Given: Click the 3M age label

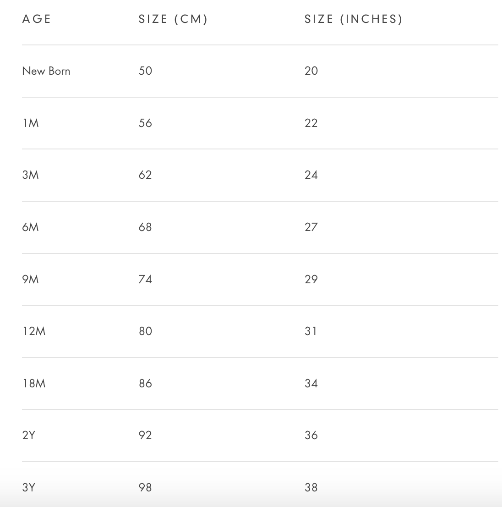Looking at the screenshot, I should coord(31,175).
